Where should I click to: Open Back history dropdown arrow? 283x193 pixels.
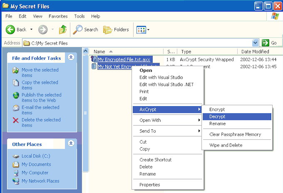point(32,29)
